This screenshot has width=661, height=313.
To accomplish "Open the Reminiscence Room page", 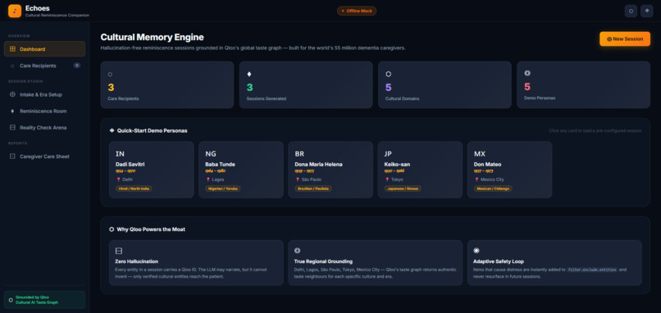I will pyautogui.click(x=44, y=111).
